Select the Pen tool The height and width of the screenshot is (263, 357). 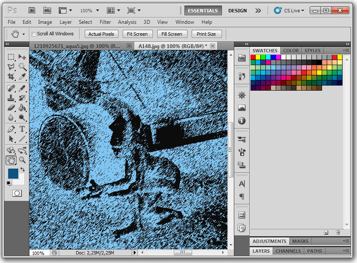point(11,129)
